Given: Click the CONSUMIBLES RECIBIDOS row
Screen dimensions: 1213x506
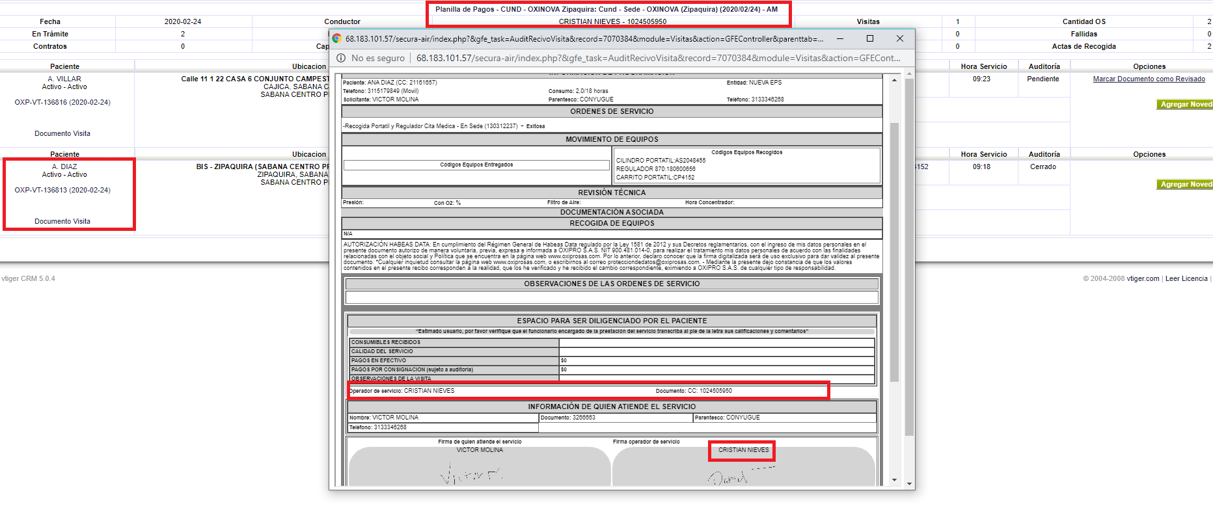Looking at the screenshot, I should pos(612,342).
